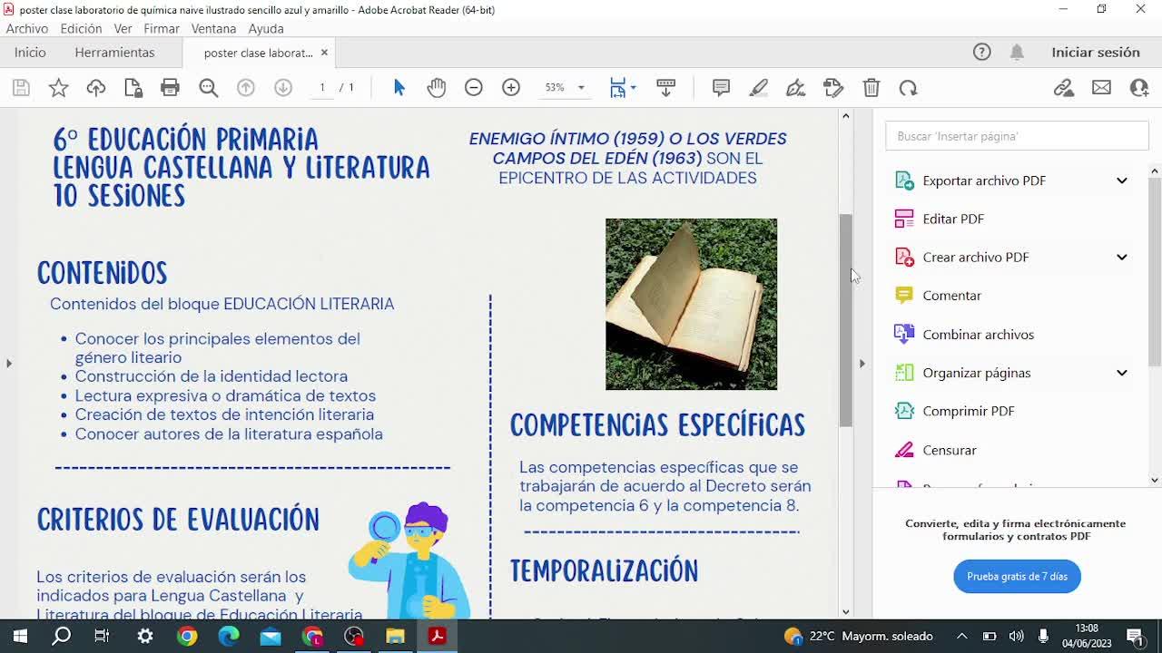Add a sticky note comment
1162x653 pixels.
coord(722,88)
